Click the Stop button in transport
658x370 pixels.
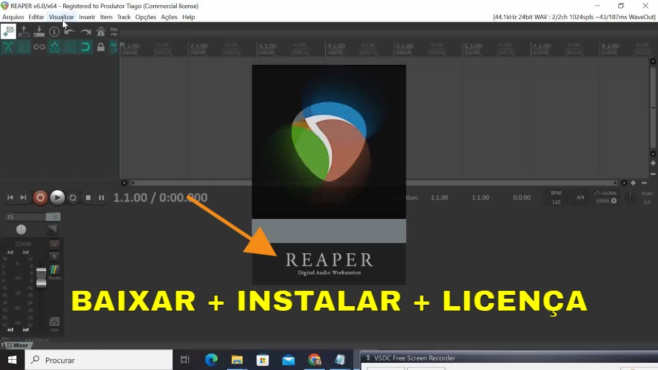click(88, 197)
